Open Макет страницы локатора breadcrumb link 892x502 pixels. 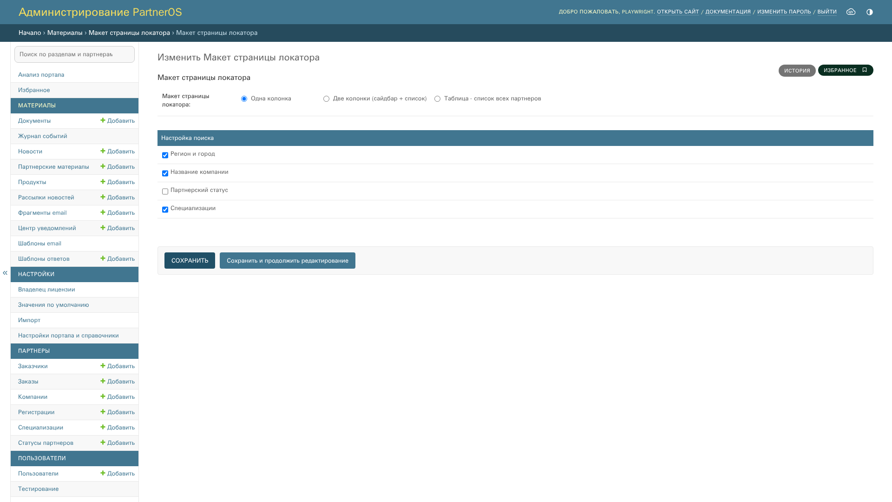click(x=129, y=33)
